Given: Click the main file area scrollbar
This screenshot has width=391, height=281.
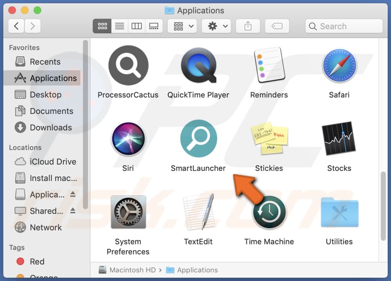Looking at the screenshot, I should [x=384, y=206].
